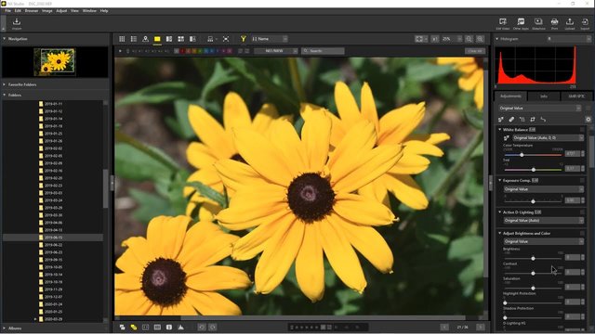Select the retouch brush tool icon
Screen dimensions: 595x334
[511, 120]
